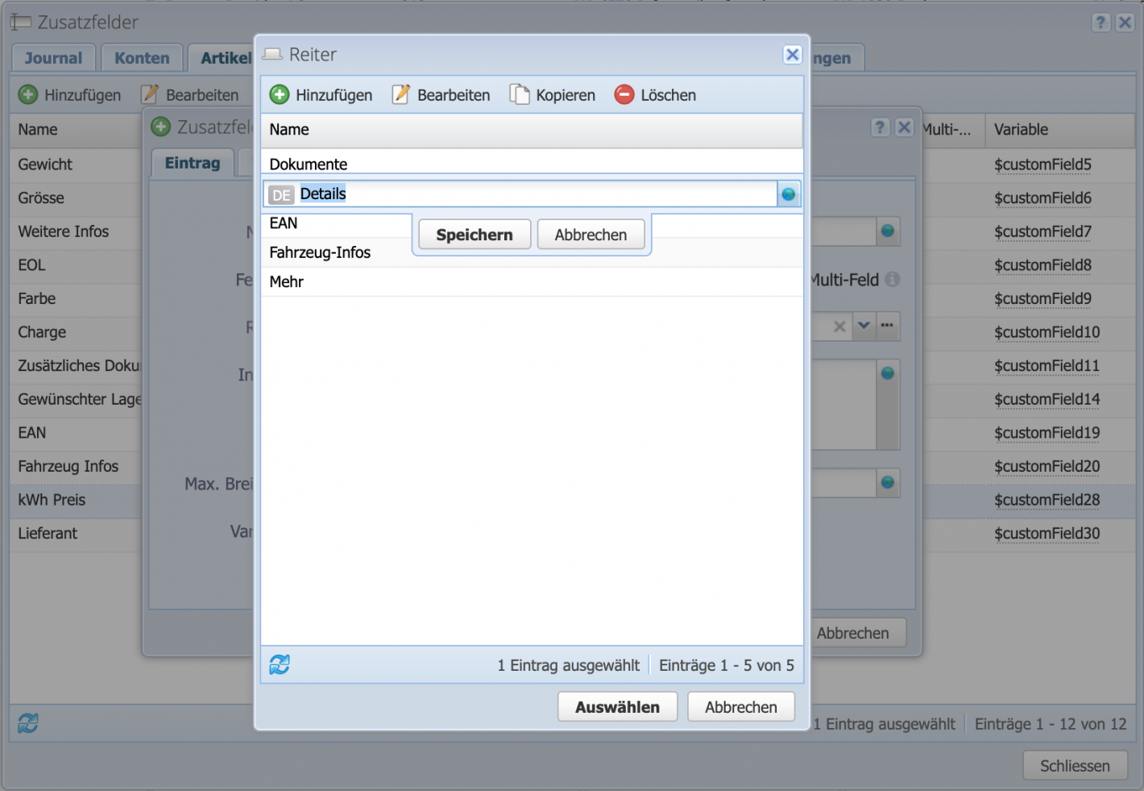The width and height of the screenshot is (1144, 791).
Task: Confirm selection with the Auswählen button
Action: coord(617,706)
